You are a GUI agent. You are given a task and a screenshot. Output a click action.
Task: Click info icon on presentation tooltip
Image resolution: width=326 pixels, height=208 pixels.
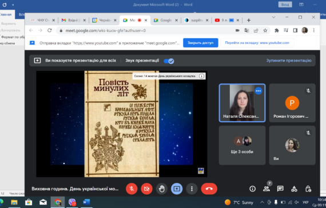click(x=201, y=76)
